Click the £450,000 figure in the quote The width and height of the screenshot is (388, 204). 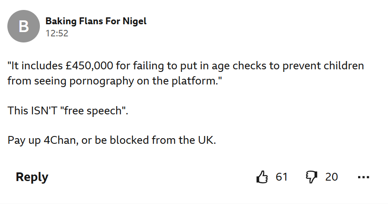pyautogui.click(x=89, y=66)
